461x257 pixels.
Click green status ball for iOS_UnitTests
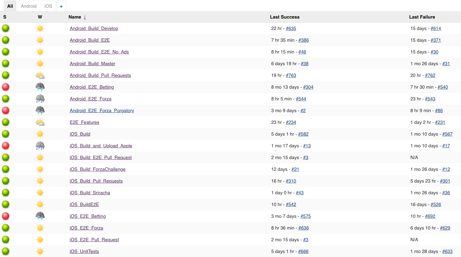pyautogui.click(x=6, y=251)
